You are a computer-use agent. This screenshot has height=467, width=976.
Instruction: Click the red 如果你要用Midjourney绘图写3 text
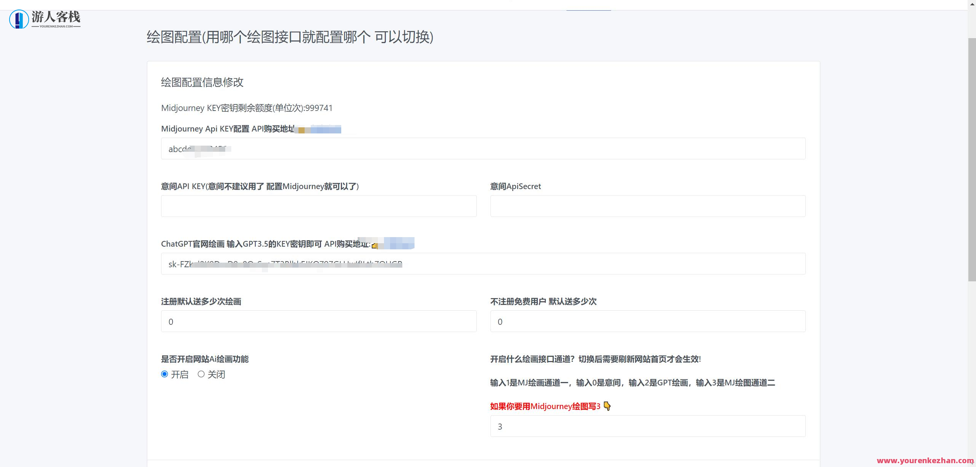coord(544,406)
